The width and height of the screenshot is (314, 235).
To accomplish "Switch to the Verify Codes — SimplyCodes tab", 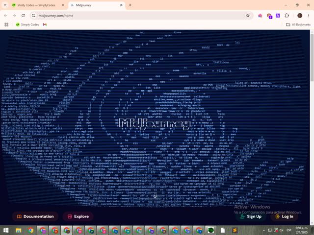I will coord(36,5).
